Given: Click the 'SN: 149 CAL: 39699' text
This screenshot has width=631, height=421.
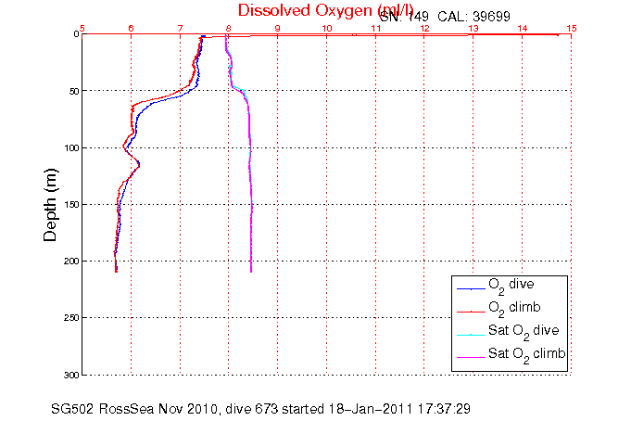Looking at the screenshot, I should click(445, 17).
